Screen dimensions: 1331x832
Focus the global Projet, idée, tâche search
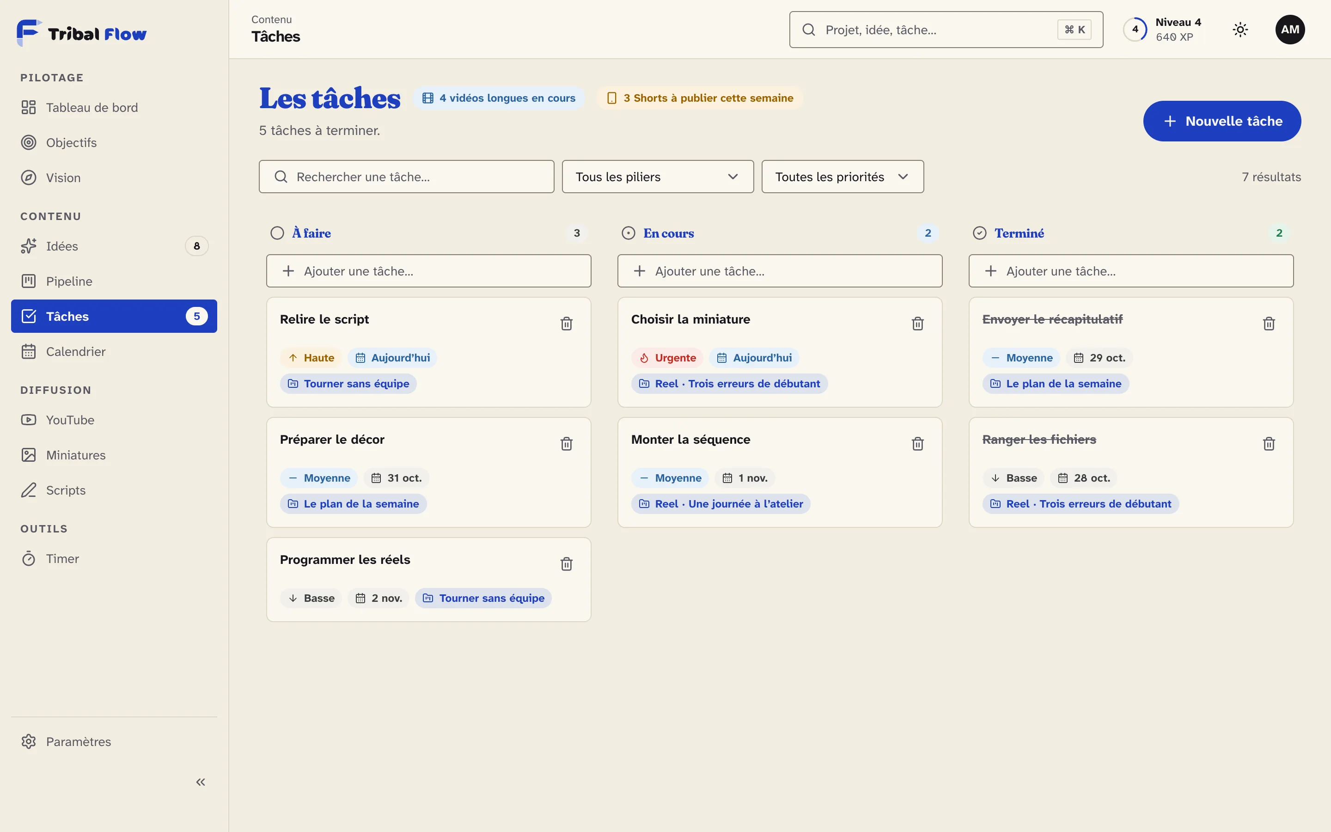(946, 30)
